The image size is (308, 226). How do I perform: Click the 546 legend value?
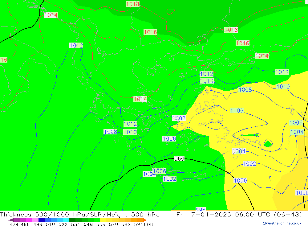click(88, 224)
